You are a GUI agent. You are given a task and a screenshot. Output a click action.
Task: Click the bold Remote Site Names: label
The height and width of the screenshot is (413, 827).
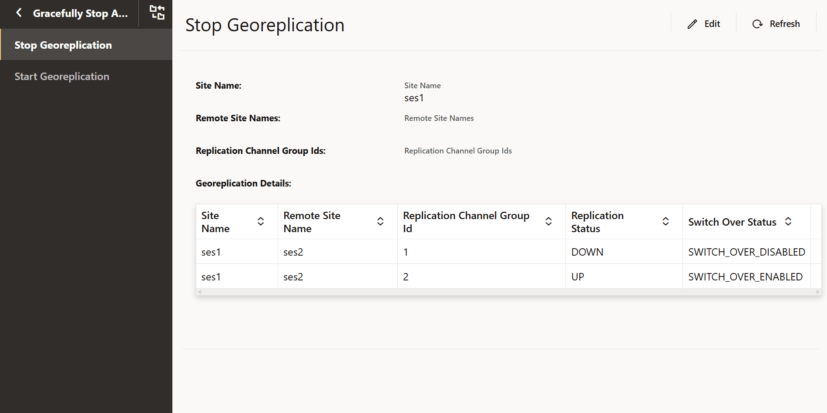238,118
